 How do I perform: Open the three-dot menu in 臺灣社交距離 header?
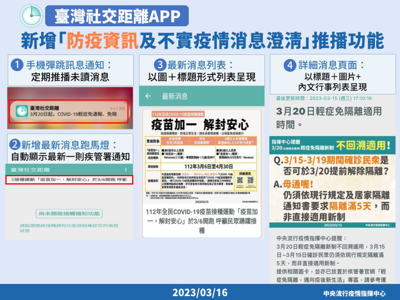(127, 169)
